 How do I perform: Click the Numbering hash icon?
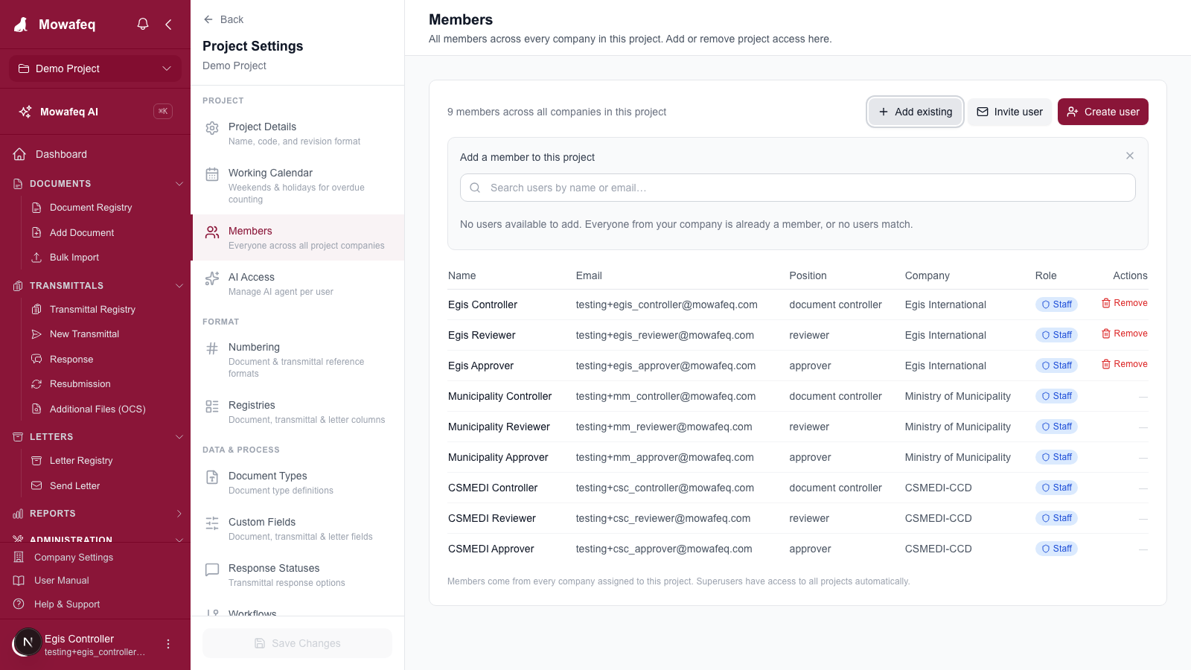tap(212, 348)
